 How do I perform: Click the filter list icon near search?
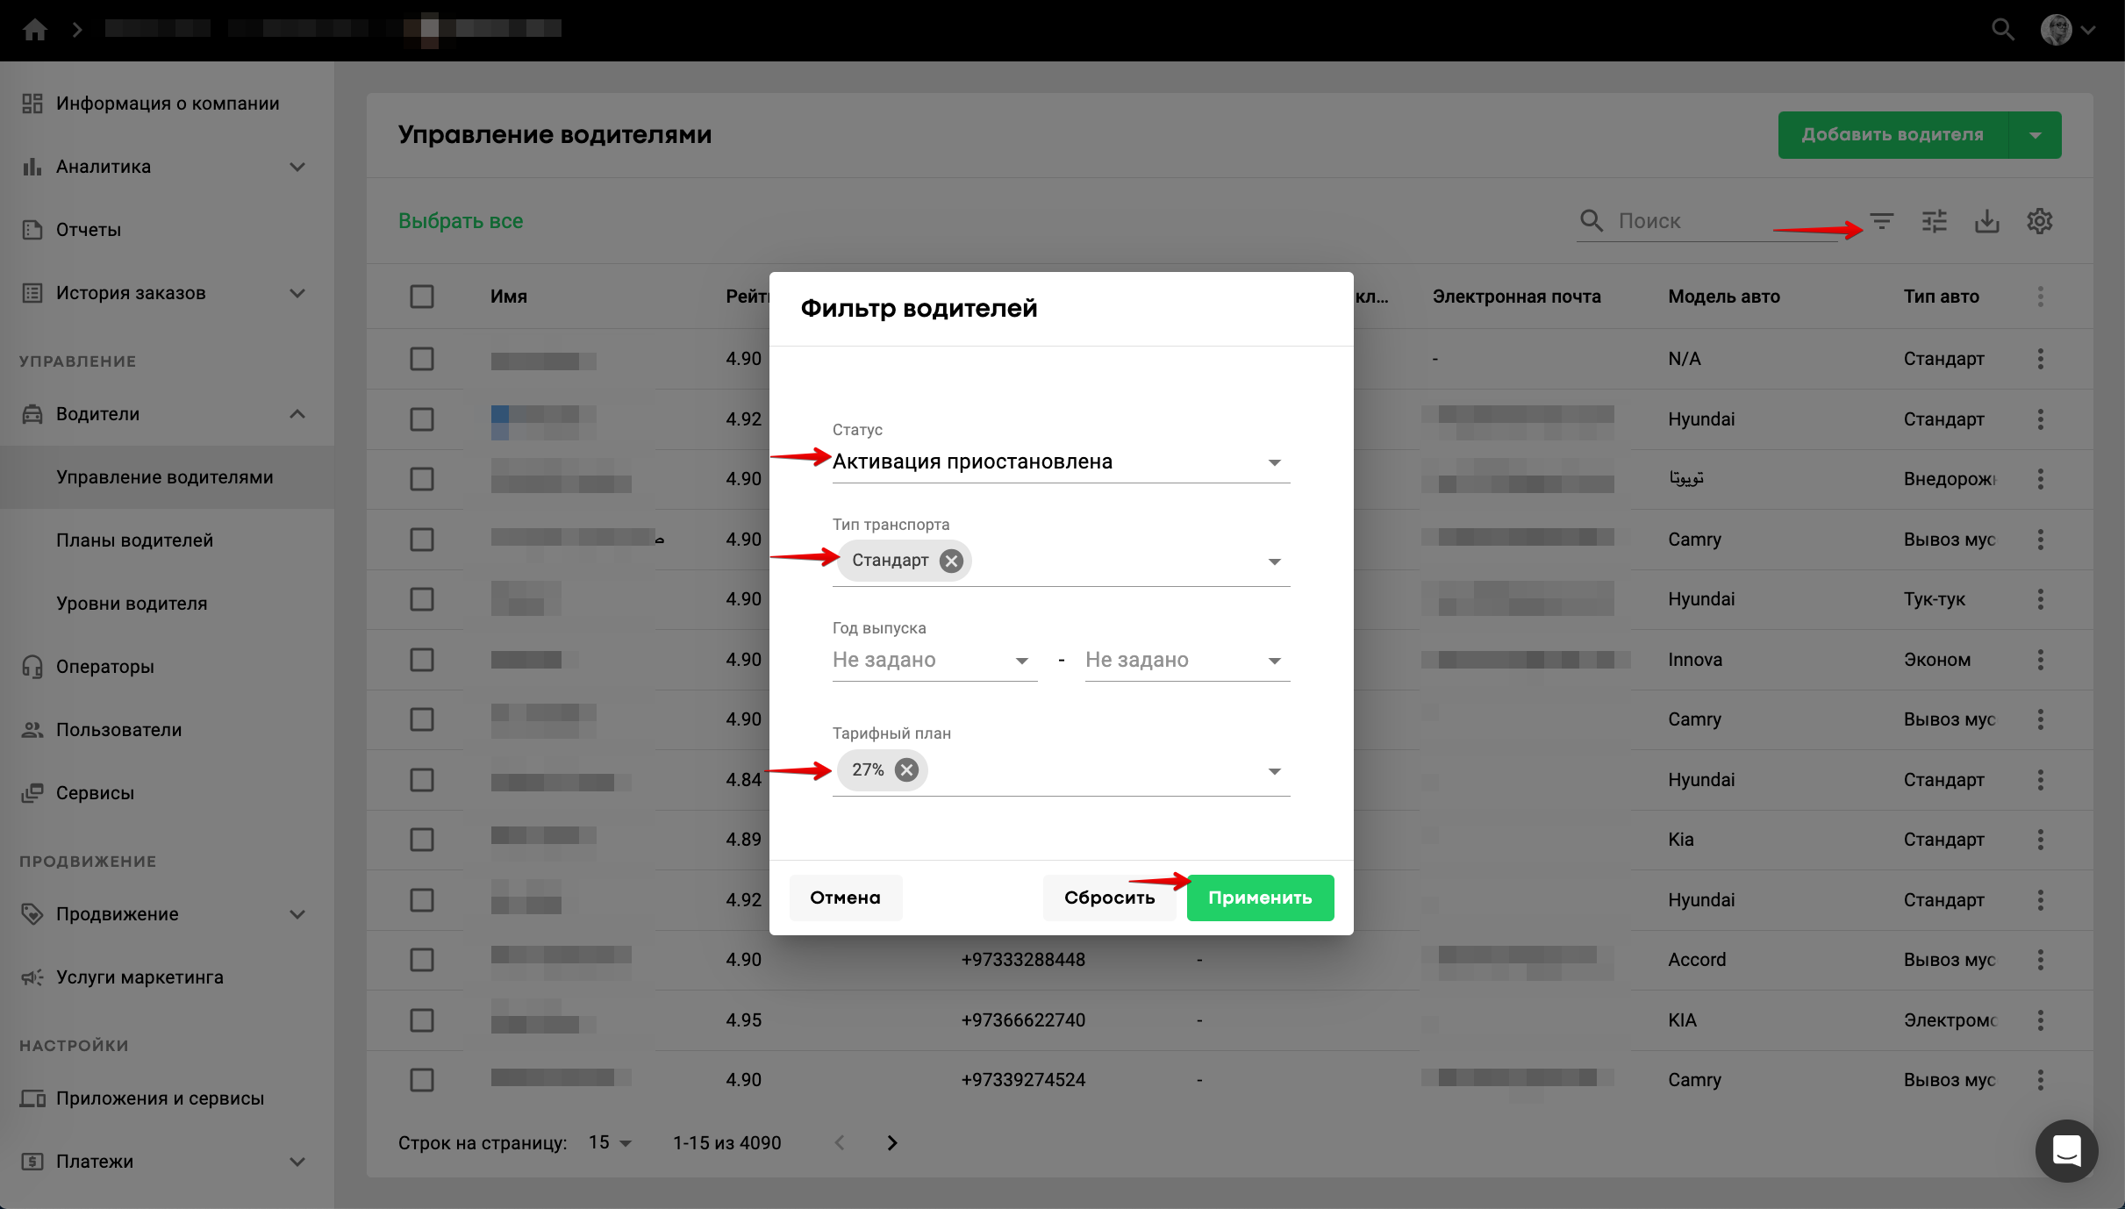[1881, 221]
